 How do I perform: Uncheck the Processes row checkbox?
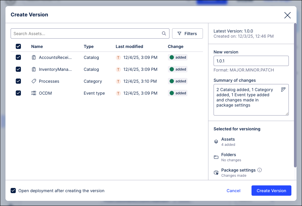coord(18,81)
